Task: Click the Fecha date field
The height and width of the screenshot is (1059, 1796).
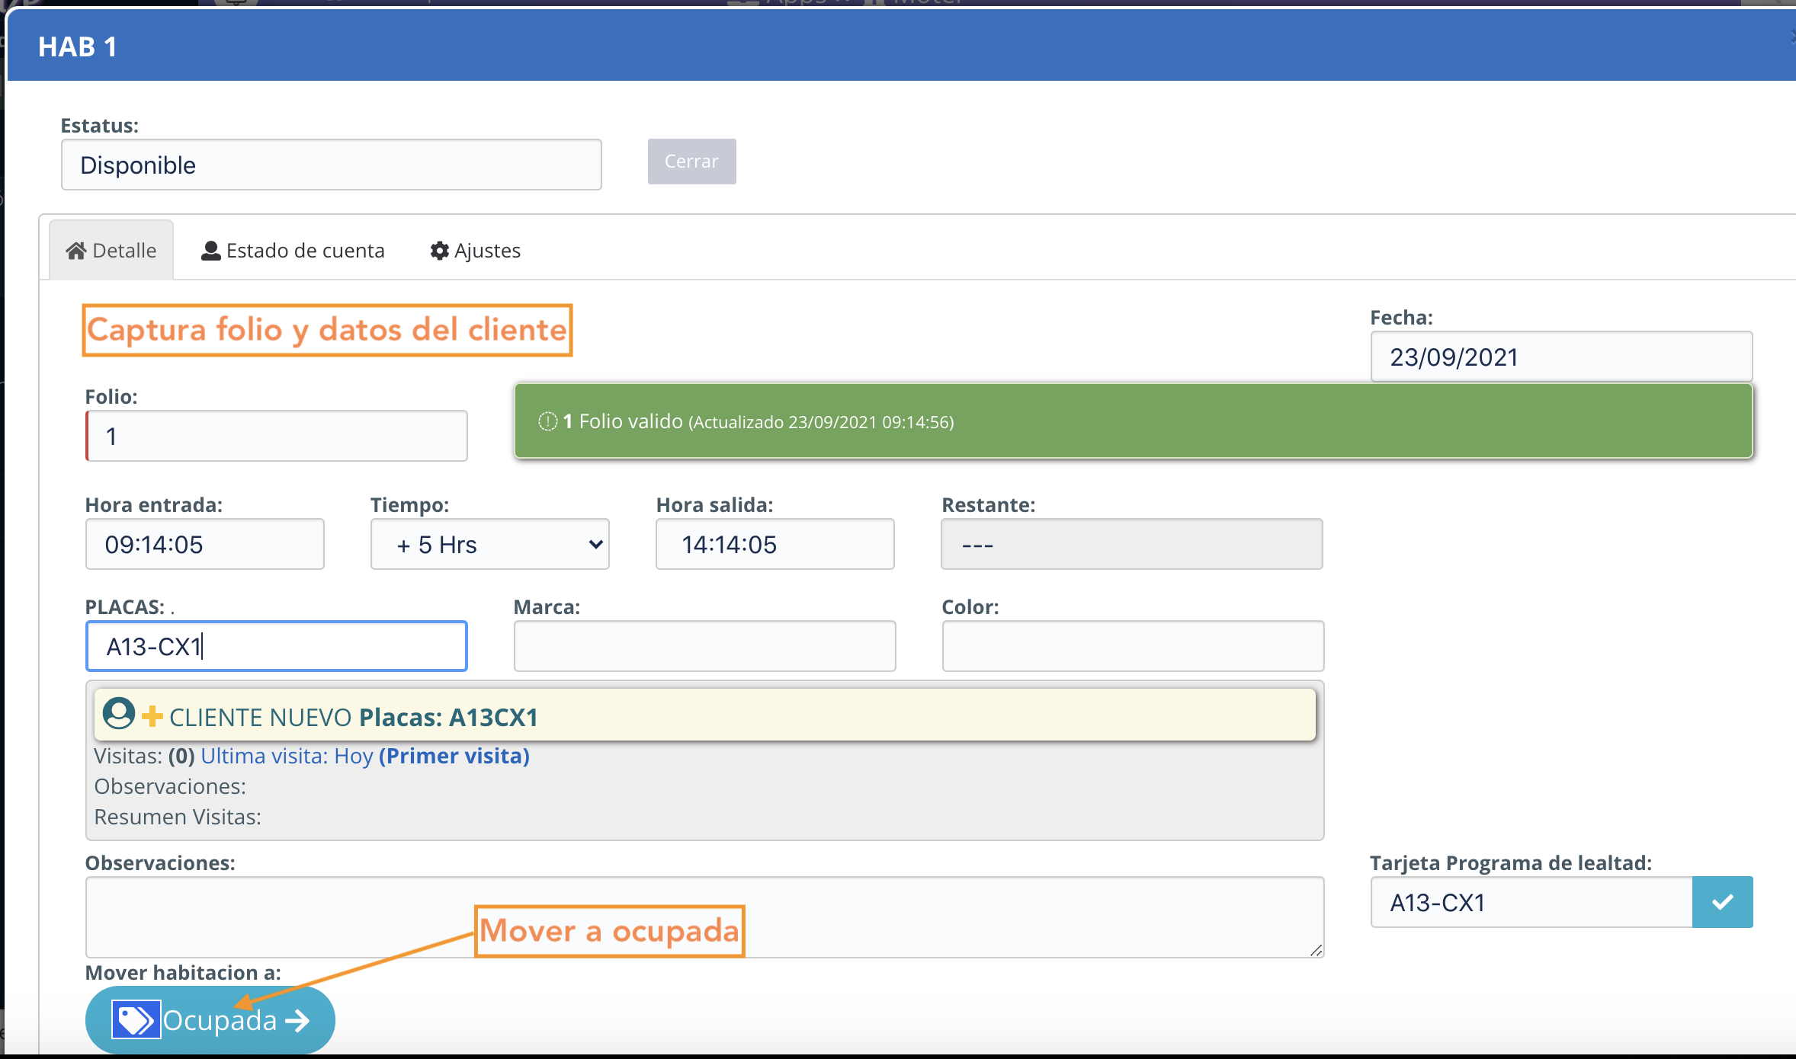Action: 1560,357
